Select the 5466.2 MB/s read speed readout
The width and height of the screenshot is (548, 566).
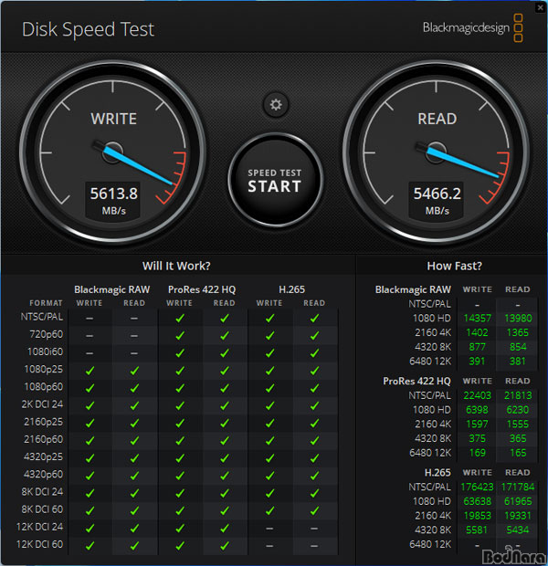(x=437, y=201)
